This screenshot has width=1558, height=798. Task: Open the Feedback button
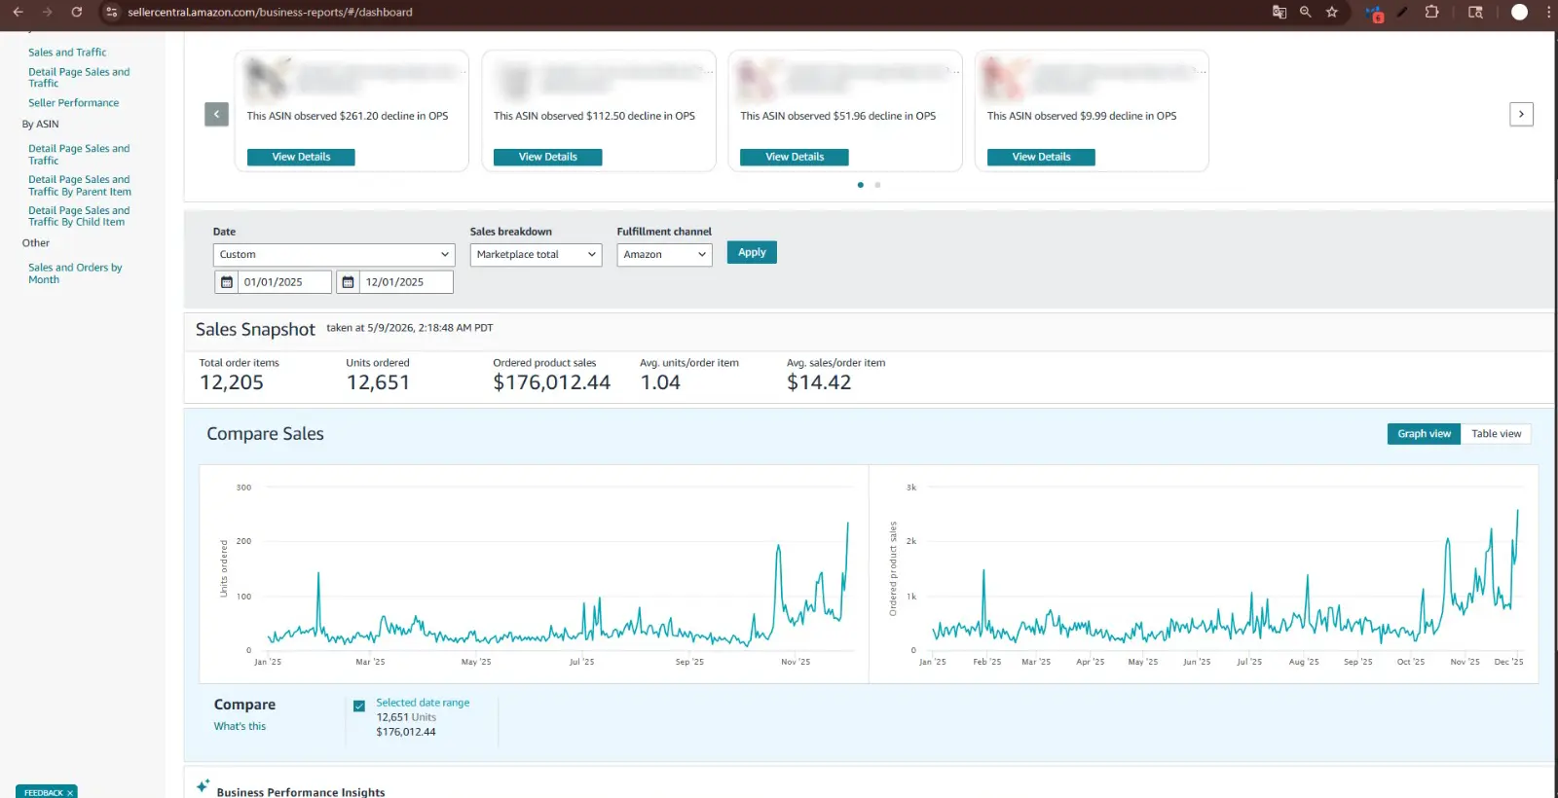pos(43,793)
